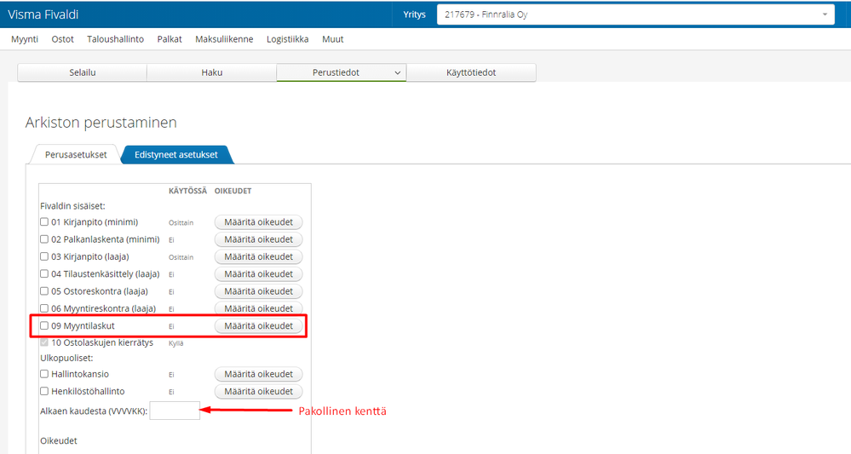Tick the 01 Kirjanpito (minimi) checkbox

pyautogui.click(x=44, y=221)
